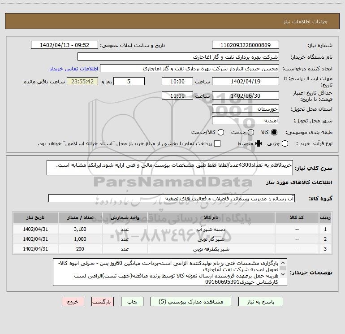Viewport: 345px width, 334px height.
Task: Click the buyer notes text area
Action: pyautogui.click(x=170, y=272)
